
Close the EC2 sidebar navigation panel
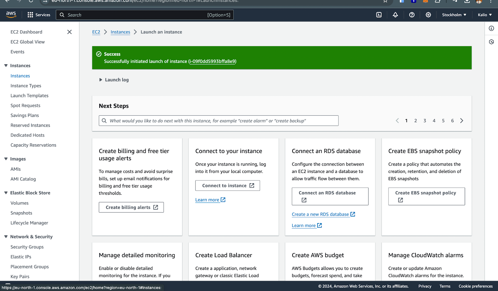pyautogui.click(x=69, y=32)
